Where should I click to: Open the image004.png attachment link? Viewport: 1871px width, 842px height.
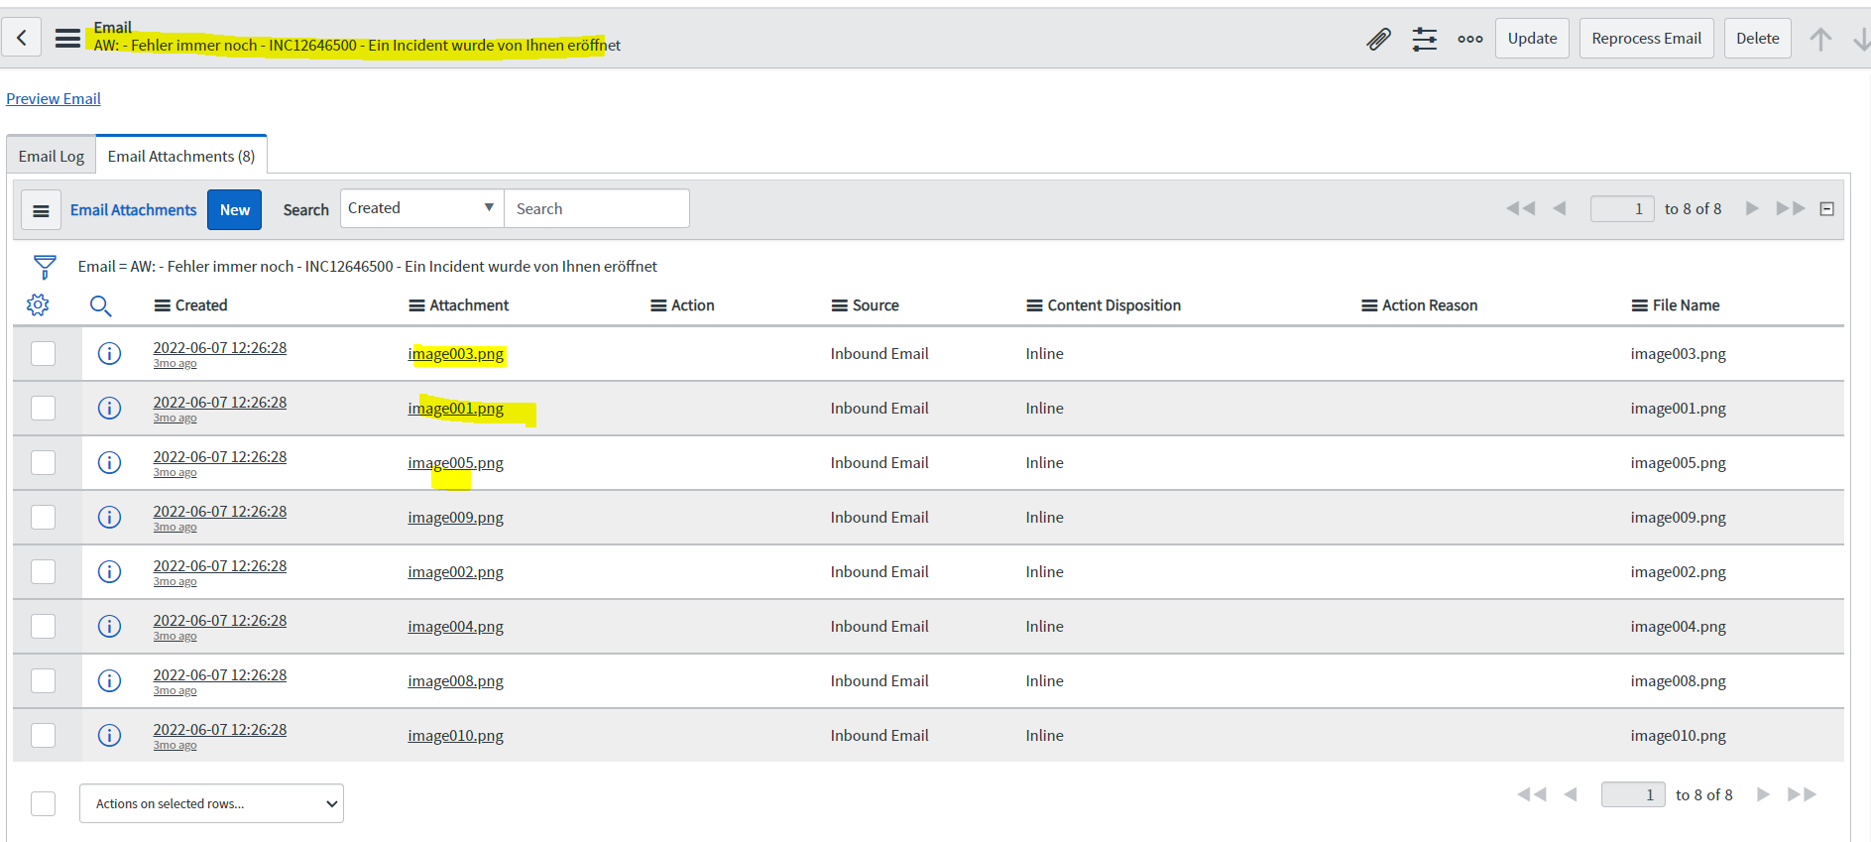455,626
